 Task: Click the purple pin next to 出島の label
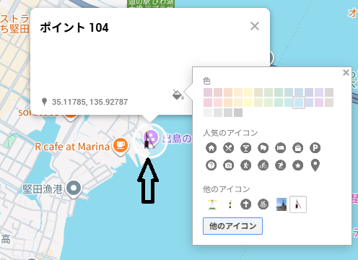(x=151, y=139)
